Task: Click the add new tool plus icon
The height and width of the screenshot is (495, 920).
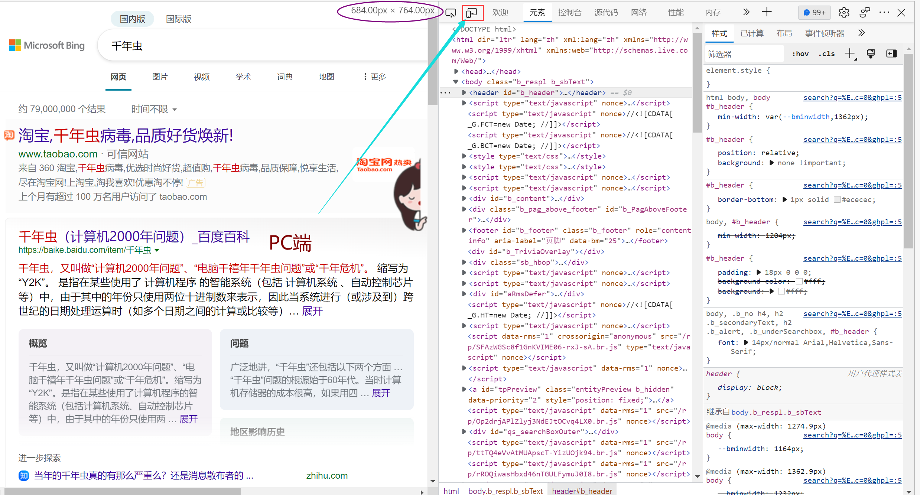Action: (x=767, y=12)
